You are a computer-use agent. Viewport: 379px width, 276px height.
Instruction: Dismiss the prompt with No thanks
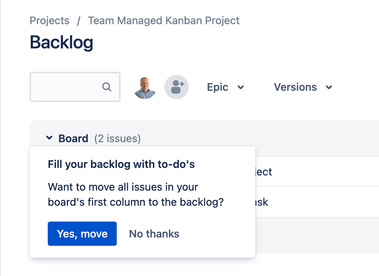coord(154,234)
